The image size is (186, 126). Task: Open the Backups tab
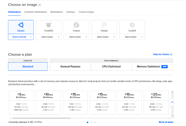coord(71,12)
